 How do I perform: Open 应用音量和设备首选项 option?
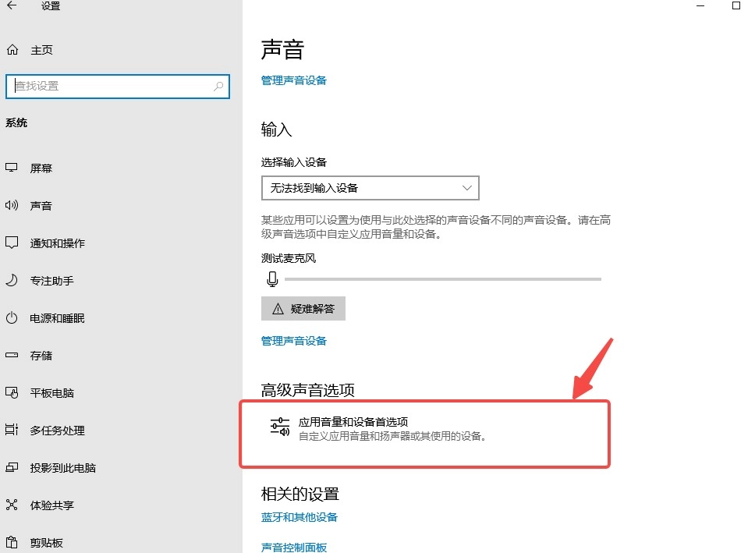353,422
